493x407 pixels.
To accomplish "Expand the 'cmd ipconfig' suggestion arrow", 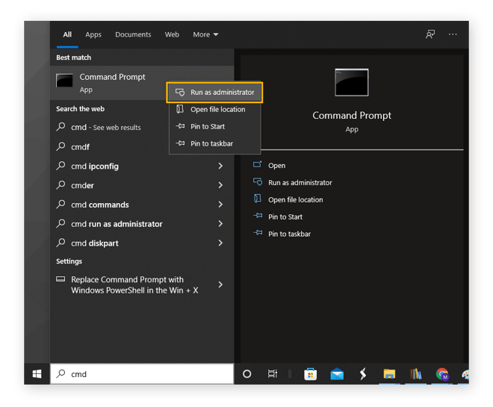I will (x=220, y=167).
